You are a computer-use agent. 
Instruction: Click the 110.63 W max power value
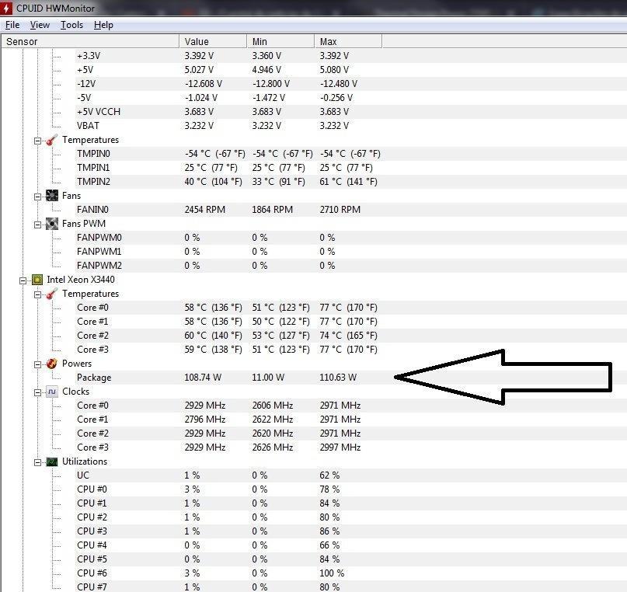tap(338, 378)
